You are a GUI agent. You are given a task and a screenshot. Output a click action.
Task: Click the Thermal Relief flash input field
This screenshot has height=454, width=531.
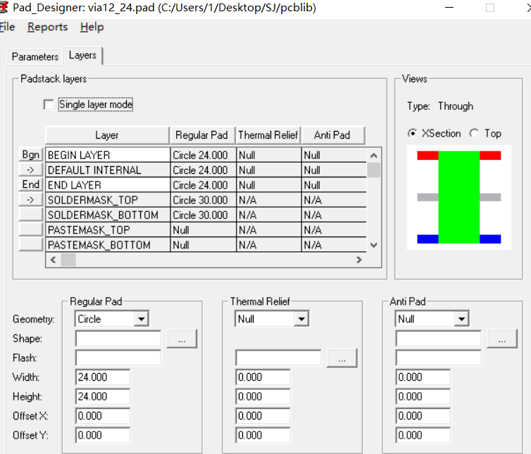coord(278,358)
